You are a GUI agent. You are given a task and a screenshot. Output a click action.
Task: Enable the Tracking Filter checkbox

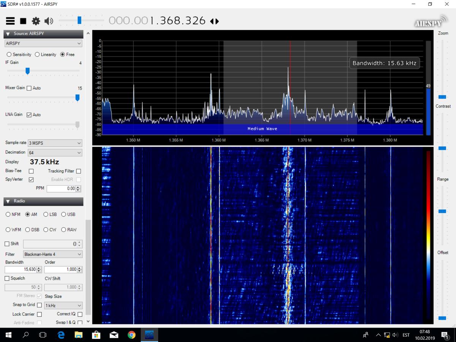point(78,171)
